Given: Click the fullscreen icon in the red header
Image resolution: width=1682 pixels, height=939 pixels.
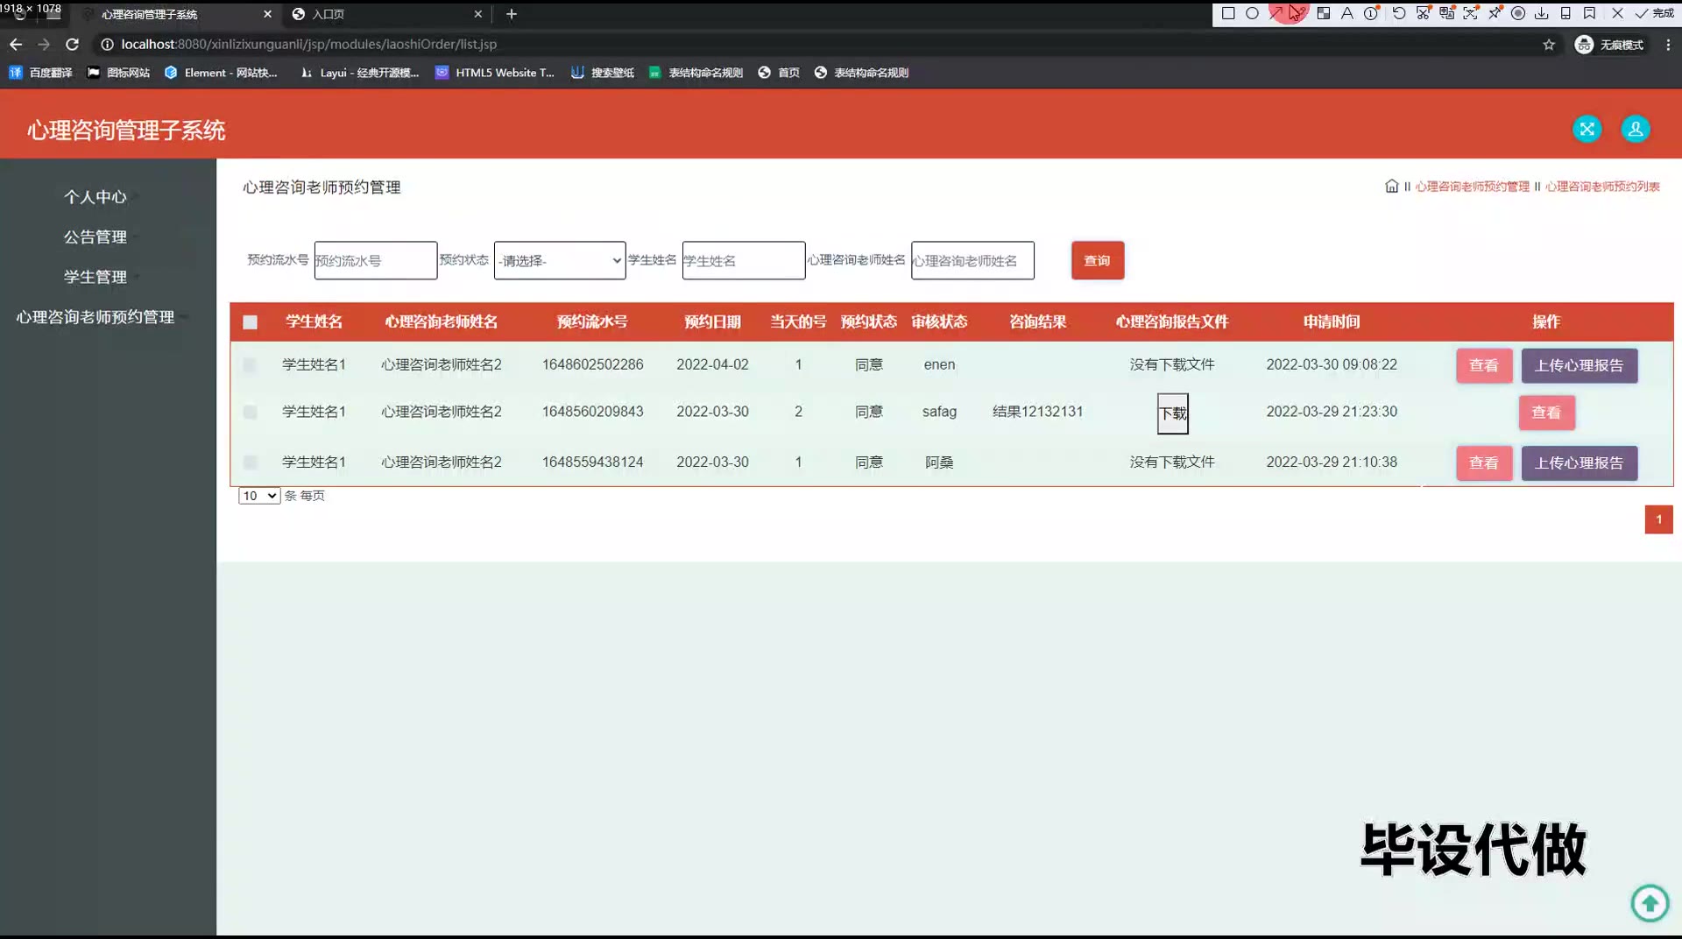Looking at the screenshot, I should (x=1587, y=129).
